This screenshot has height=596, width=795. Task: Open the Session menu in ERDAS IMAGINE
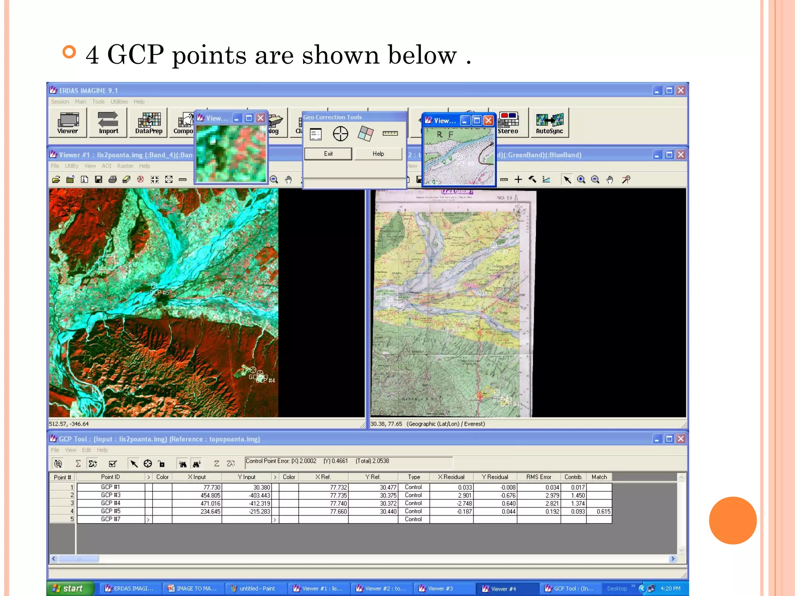point(60,102)
